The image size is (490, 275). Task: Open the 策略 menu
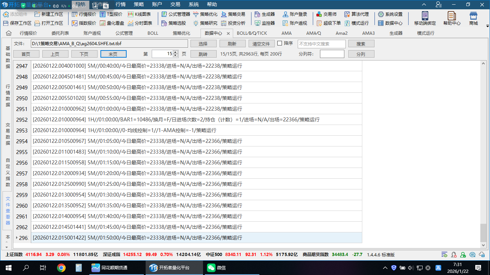[x=139, y=5]
